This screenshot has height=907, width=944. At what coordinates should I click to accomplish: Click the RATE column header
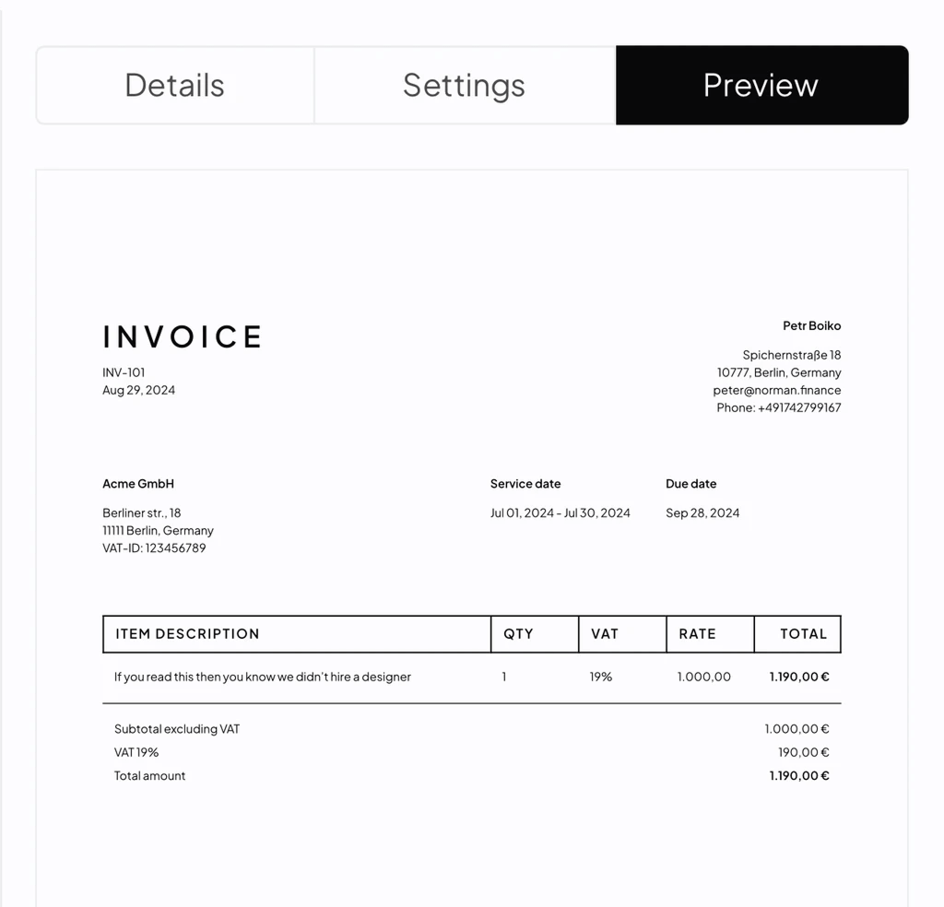pyautogui.click(x=697, y=634)
